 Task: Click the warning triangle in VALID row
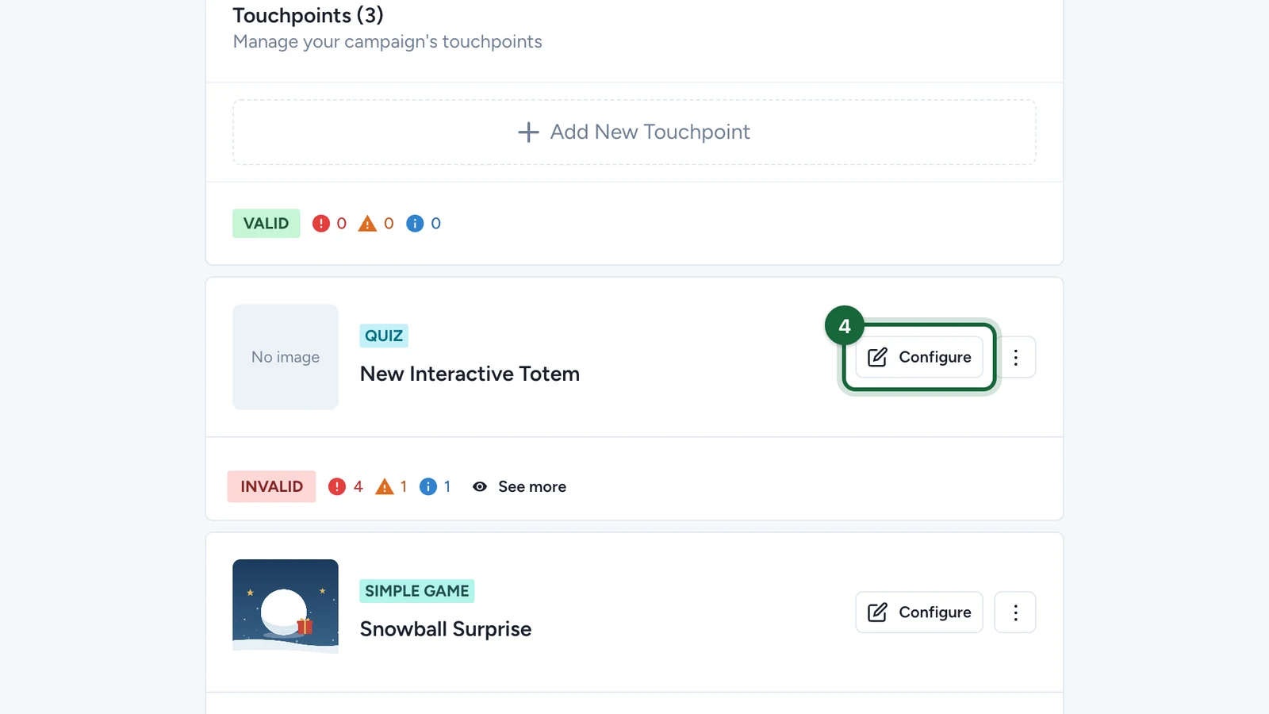tap(367, 224)
